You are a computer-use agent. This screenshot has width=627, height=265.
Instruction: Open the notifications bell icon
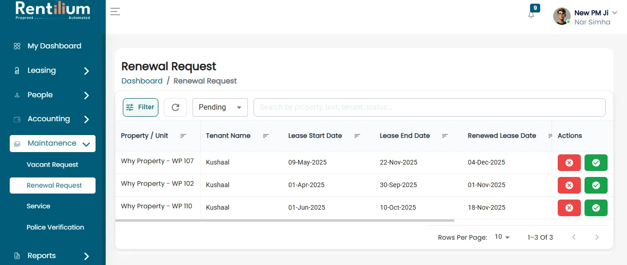531,15
